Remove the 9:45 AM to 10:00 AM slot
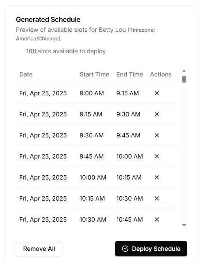Viewport: 201px width, 262px height. click(x=157, y=156)
